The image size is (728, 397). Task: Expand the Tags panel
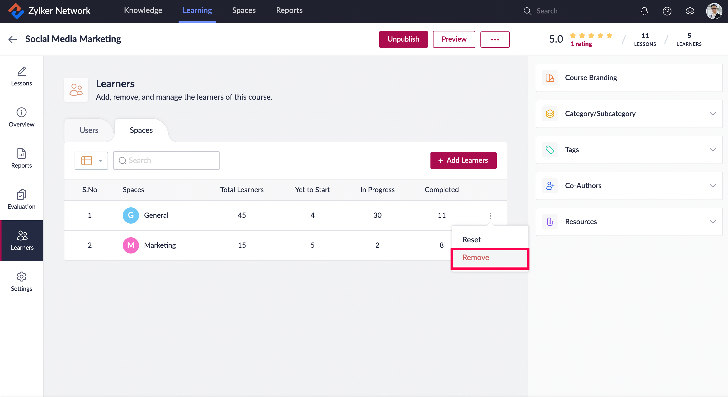(629, 150)
